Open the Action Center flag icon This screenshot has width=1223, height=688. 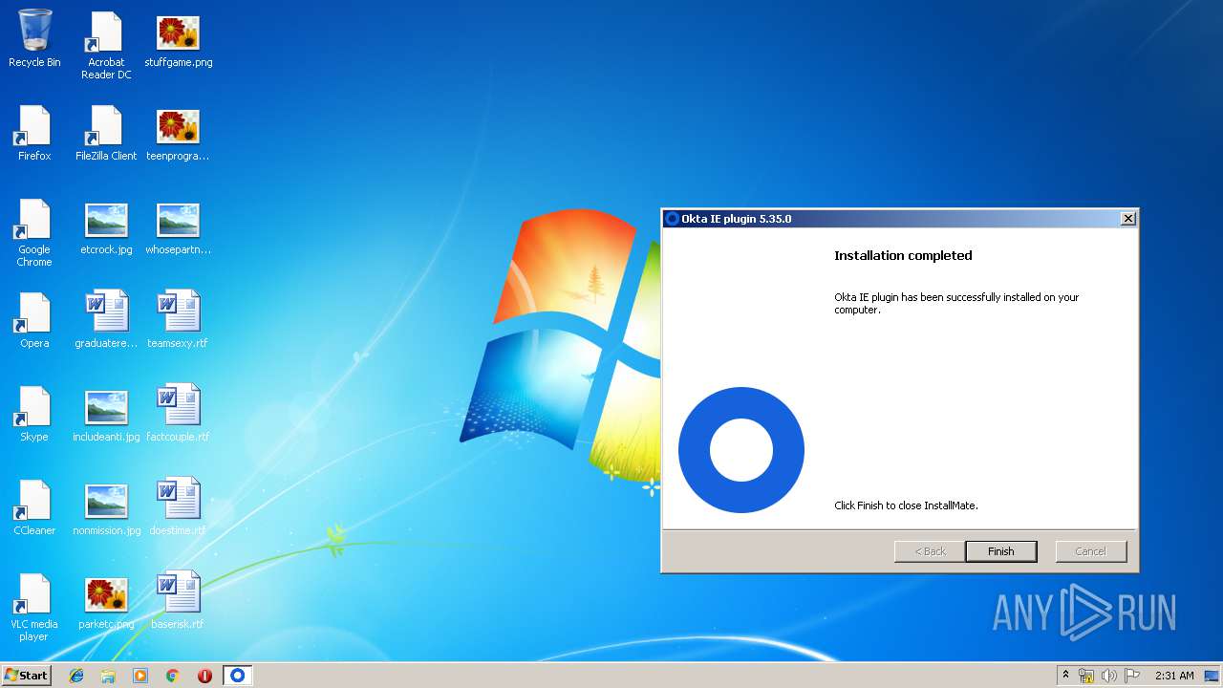1131,676
